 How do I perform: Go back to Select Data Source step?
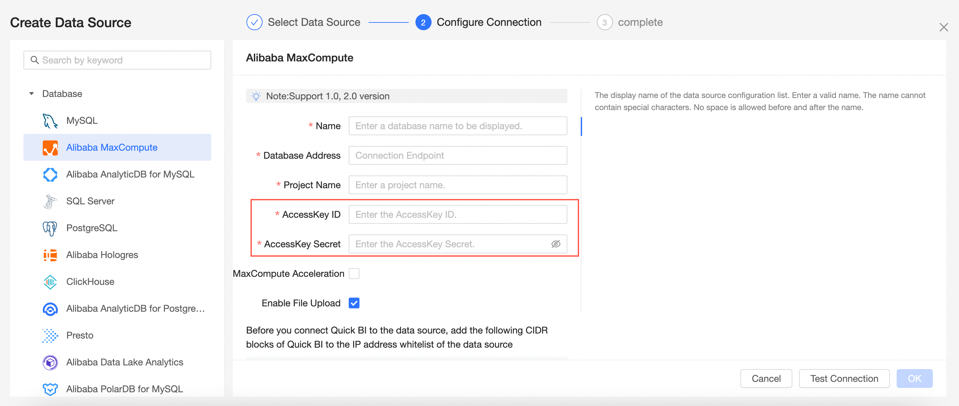[314, 22]
